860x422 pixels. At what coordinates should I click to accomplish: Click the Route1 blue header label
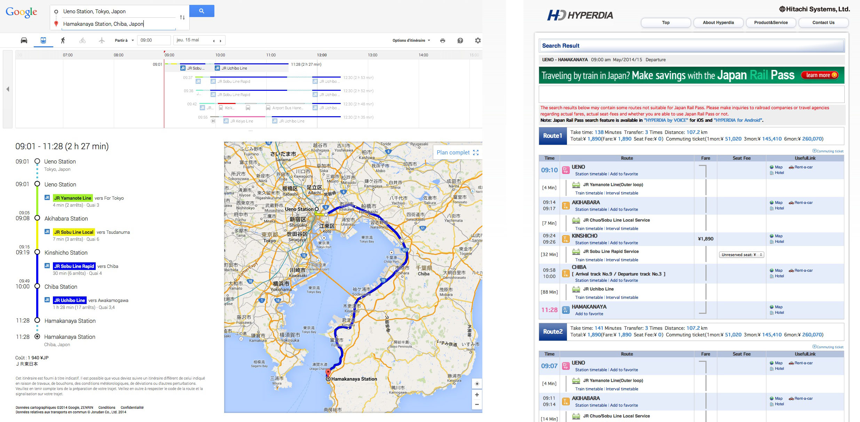coord(553,136)
